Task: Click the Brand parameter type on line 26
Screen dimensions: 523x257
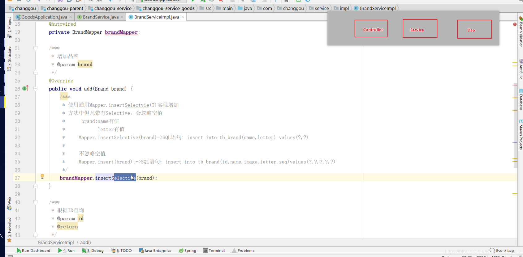Action: pos(102,89)
